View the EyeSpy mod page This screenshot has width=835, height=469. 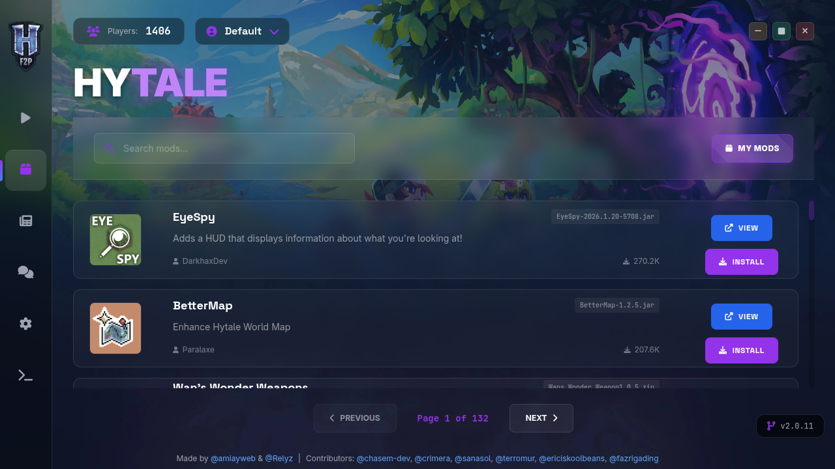pos(742,228)
